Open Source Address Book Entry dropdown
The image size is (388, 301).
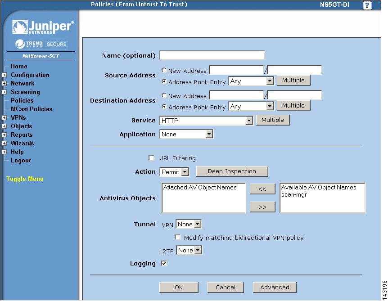click(251, 81)
